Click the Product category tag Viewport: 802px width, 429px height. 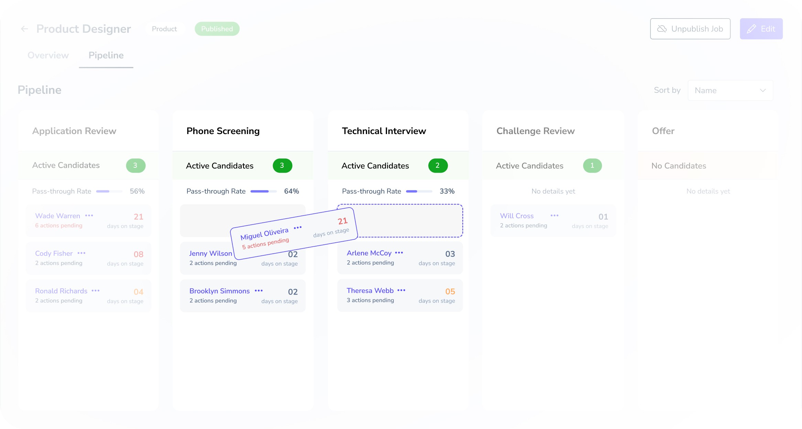164,29
